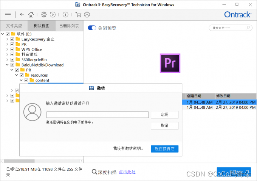257x181 pixels.
Task: Switch to the 文件类型 tab
Action: [x=14, y=26]
